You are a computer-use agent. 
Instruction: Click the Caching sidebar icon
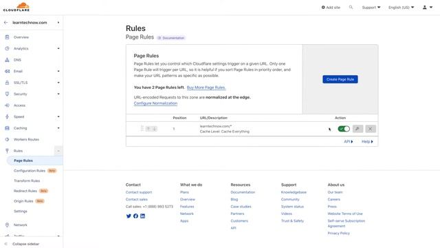pyautogui.click(x=8, y=128)
